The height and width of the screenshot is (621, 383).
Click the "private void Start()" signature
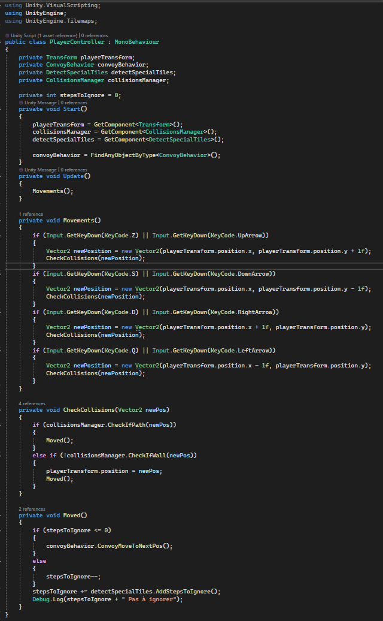53,109
